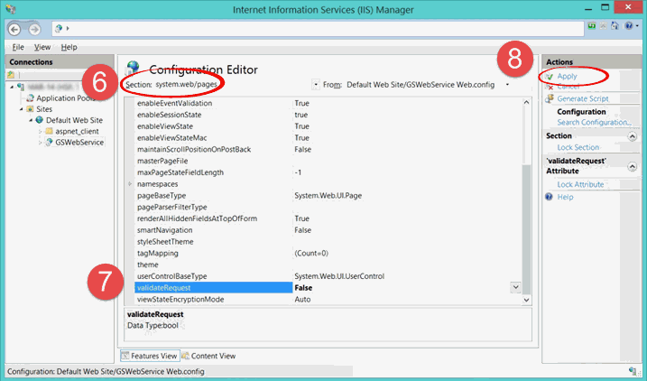This screenshot has height=381, width=647.
Task: Open the From configuration file dropdown
Action: point(507,85)
